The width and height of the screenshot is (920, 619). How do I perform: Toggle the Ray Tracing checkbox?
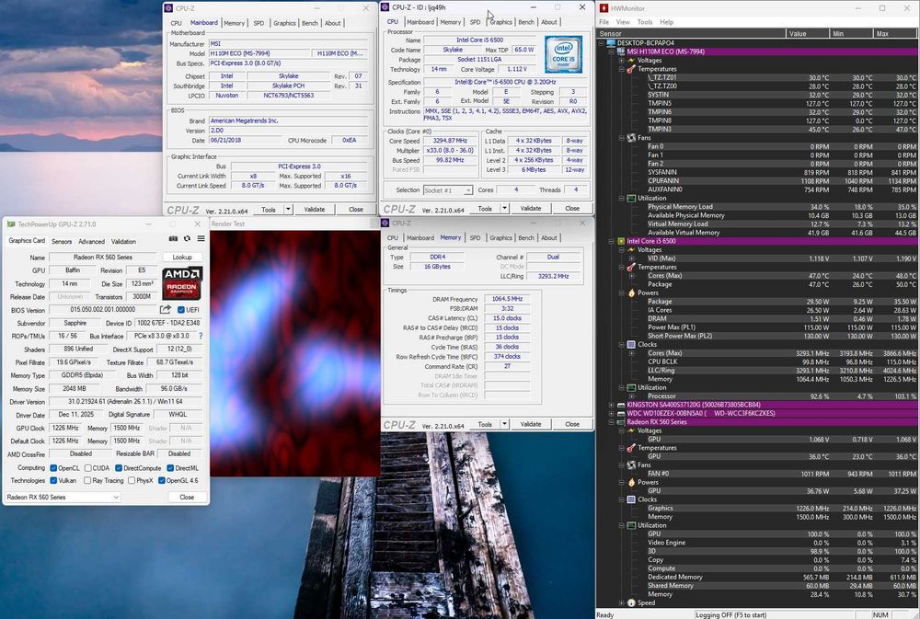point(88,480)
